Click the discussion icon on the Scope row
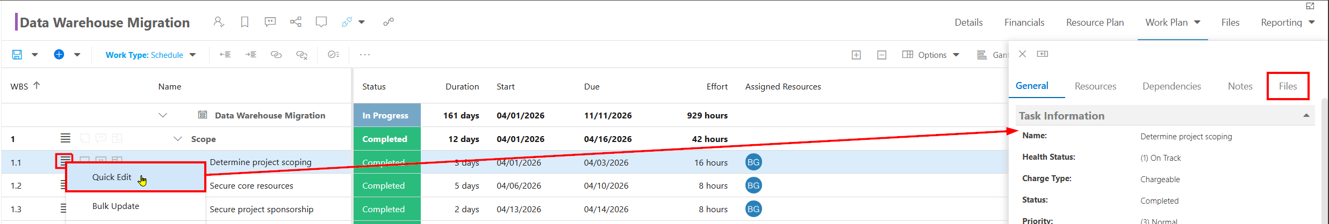This screenshot has width=1329, height=224. coord(100,138)
